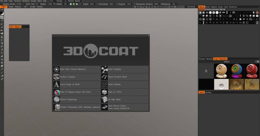Open the File menu

2,1
